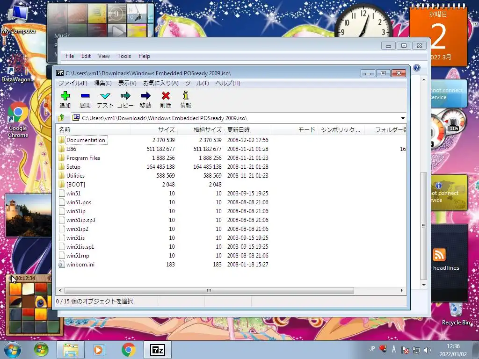Click the 7-Zip taskbar button
Viewport: 479px width, 359px height.
(x=158, y=350)
